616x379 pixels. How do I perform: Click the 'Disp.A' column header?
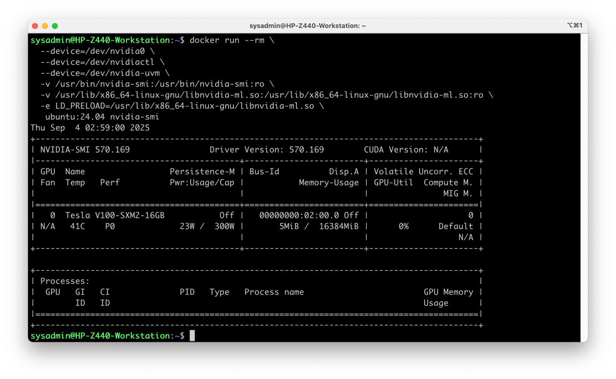coord(344,172)
